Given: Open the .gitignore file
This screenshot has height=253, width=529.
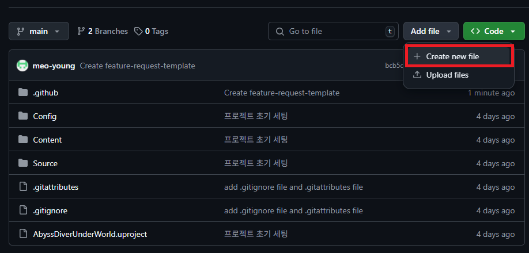Looking at the screenshot, I should (50, 210).
